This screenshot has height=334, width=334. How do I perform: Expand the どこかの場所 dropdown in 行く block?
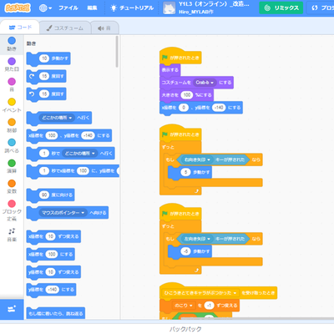[x=57, y=118]
